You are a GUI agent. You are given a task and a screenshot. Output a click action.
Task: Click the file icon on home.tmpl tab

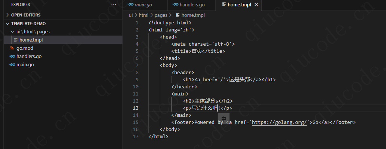tap(224, 4)
